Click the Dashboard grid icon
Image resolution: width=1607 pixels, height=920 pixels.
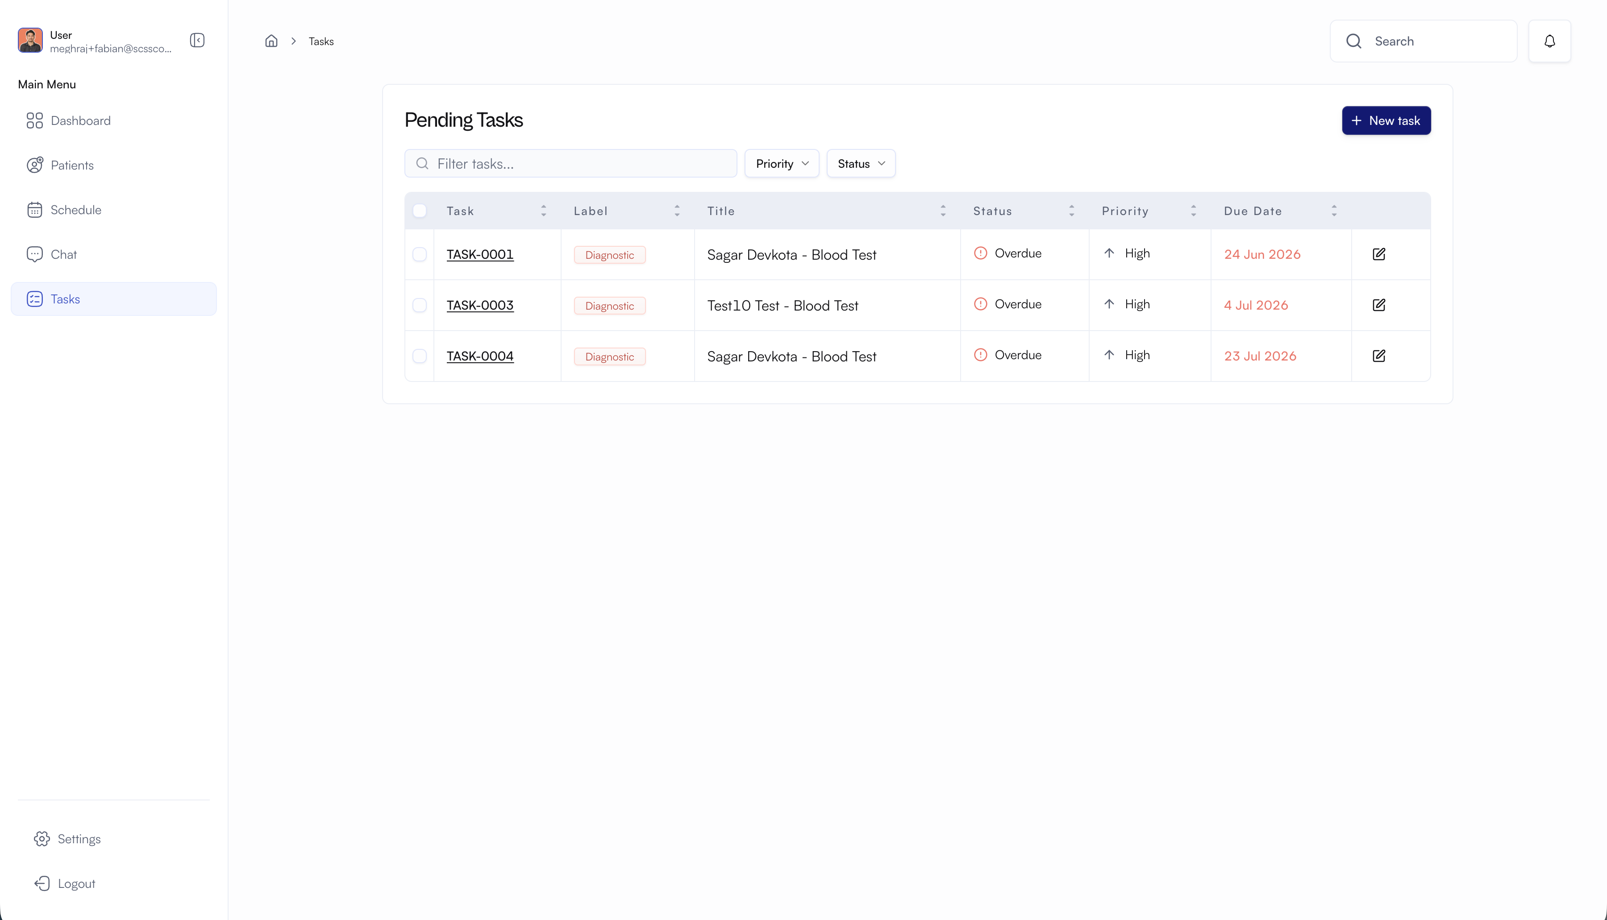[35, 120]
